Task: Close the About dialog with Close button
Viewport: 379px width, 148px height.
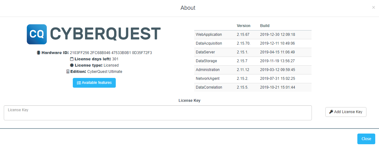Action: pos(366,139)
